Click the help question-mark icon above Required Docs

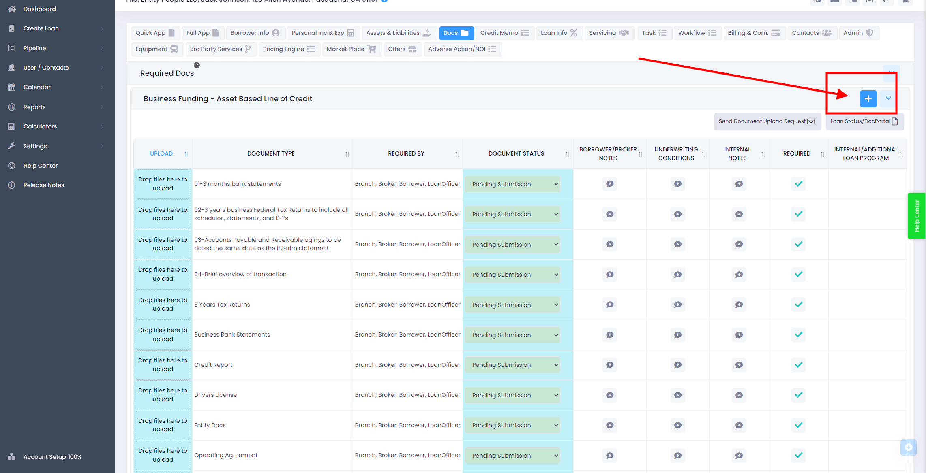197,65
